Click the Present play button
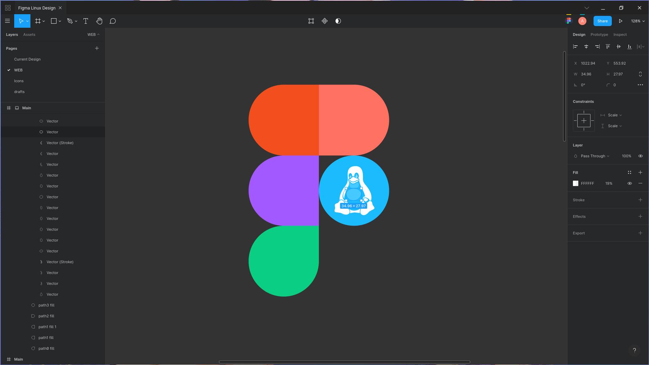Image resolution: width=649 pixels, height=365 pixels. (x=620, y=21)
